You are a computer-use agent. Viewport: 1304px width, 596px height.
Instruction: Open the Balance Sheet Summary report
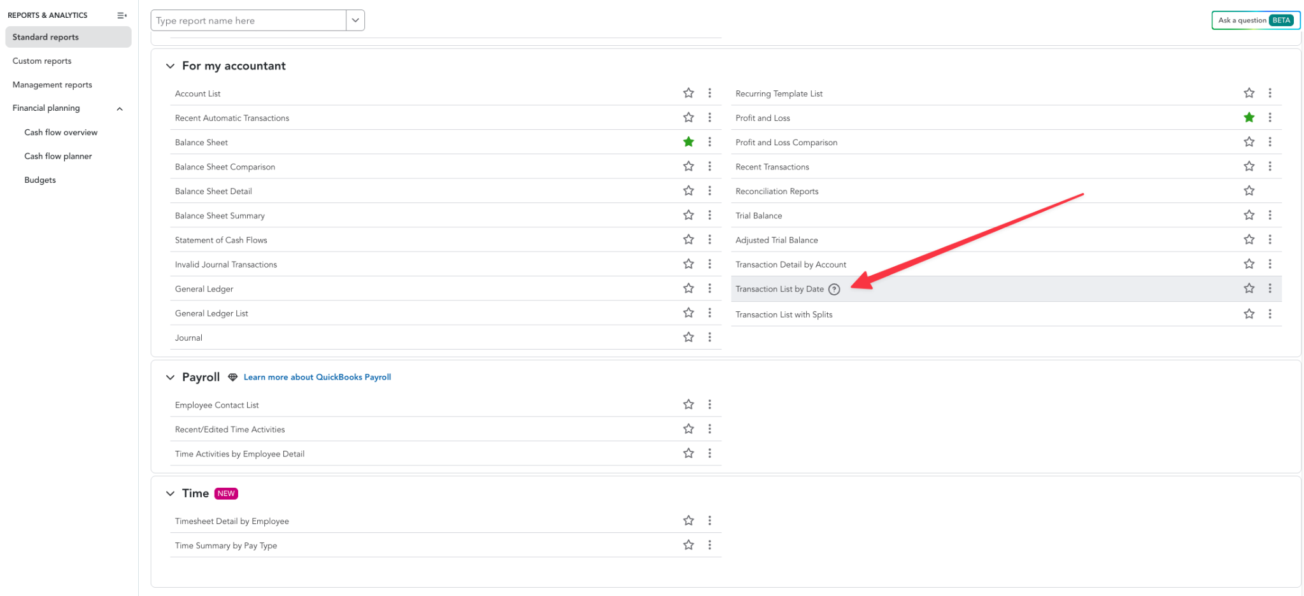[220, 216]
